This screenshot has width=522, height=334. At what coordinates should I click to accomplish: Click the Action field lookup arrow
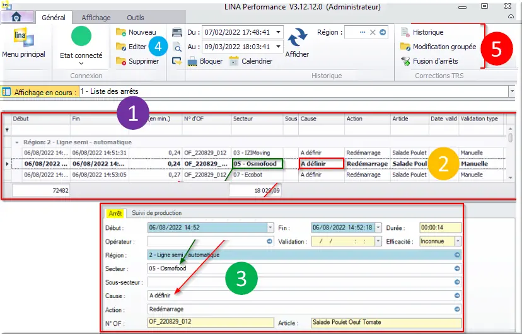pyautogui.click(x=457, y=309)
